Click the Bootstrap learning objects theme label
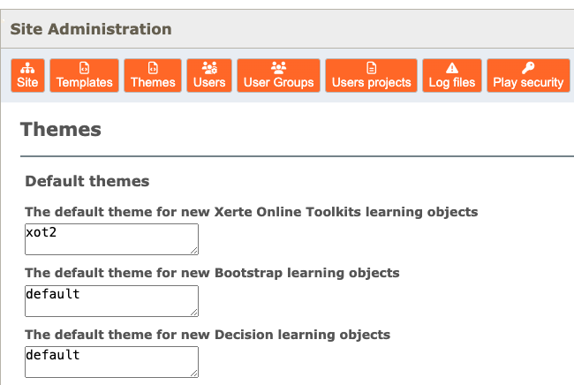Image resolution: width=574 pixels, height=385 pixels. coord(212,273)
